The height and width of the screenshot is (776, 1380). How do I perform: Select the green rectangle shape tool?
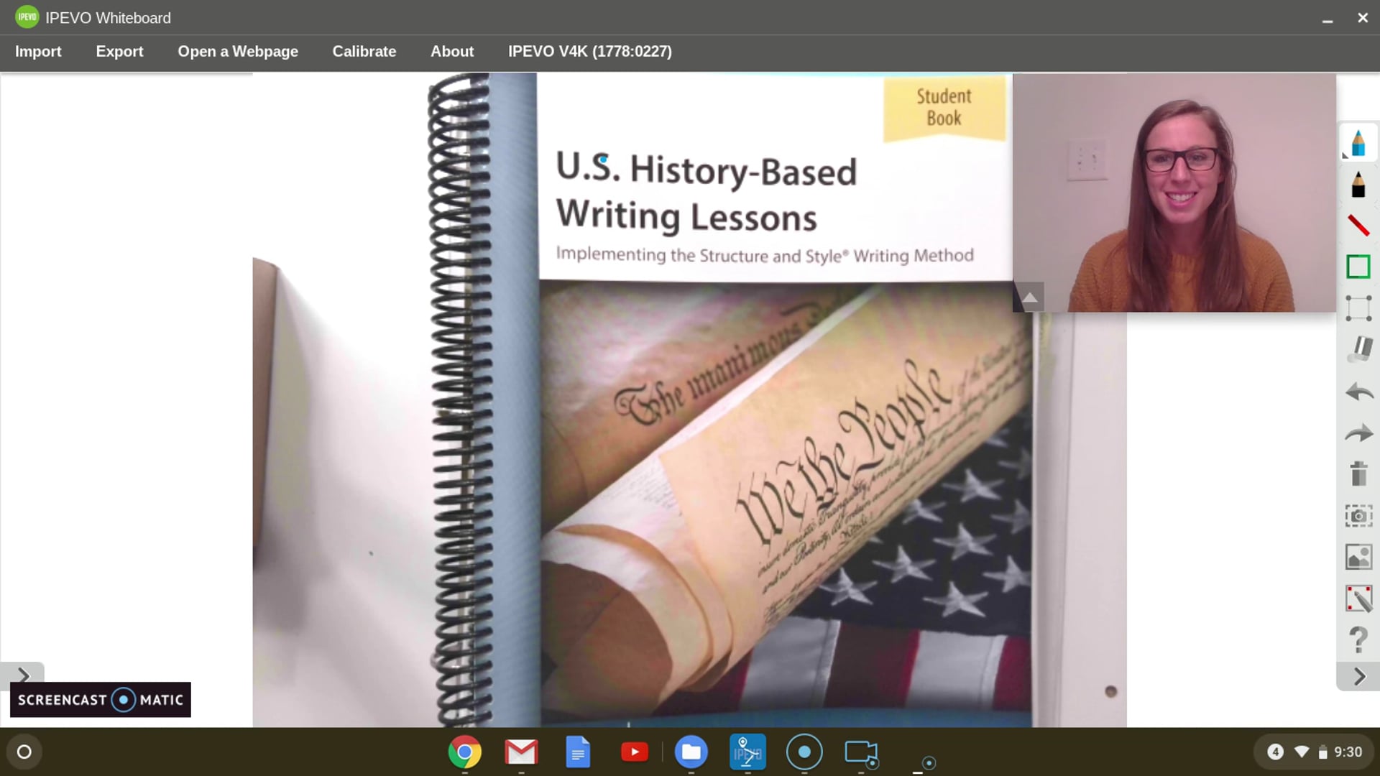pyautogui.click(x=1358, y=267)
